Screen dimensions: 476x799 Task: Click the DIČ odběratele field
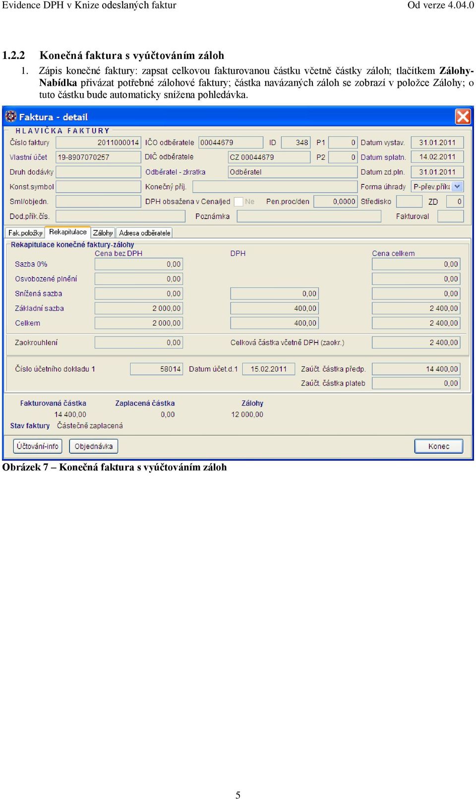[269, 157]
